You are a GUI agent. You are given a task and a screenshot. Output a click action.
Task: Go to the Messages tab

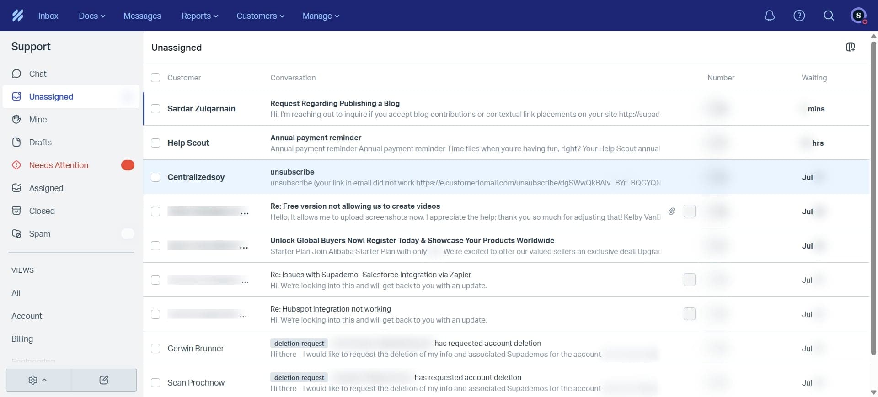tap(142, 16)
